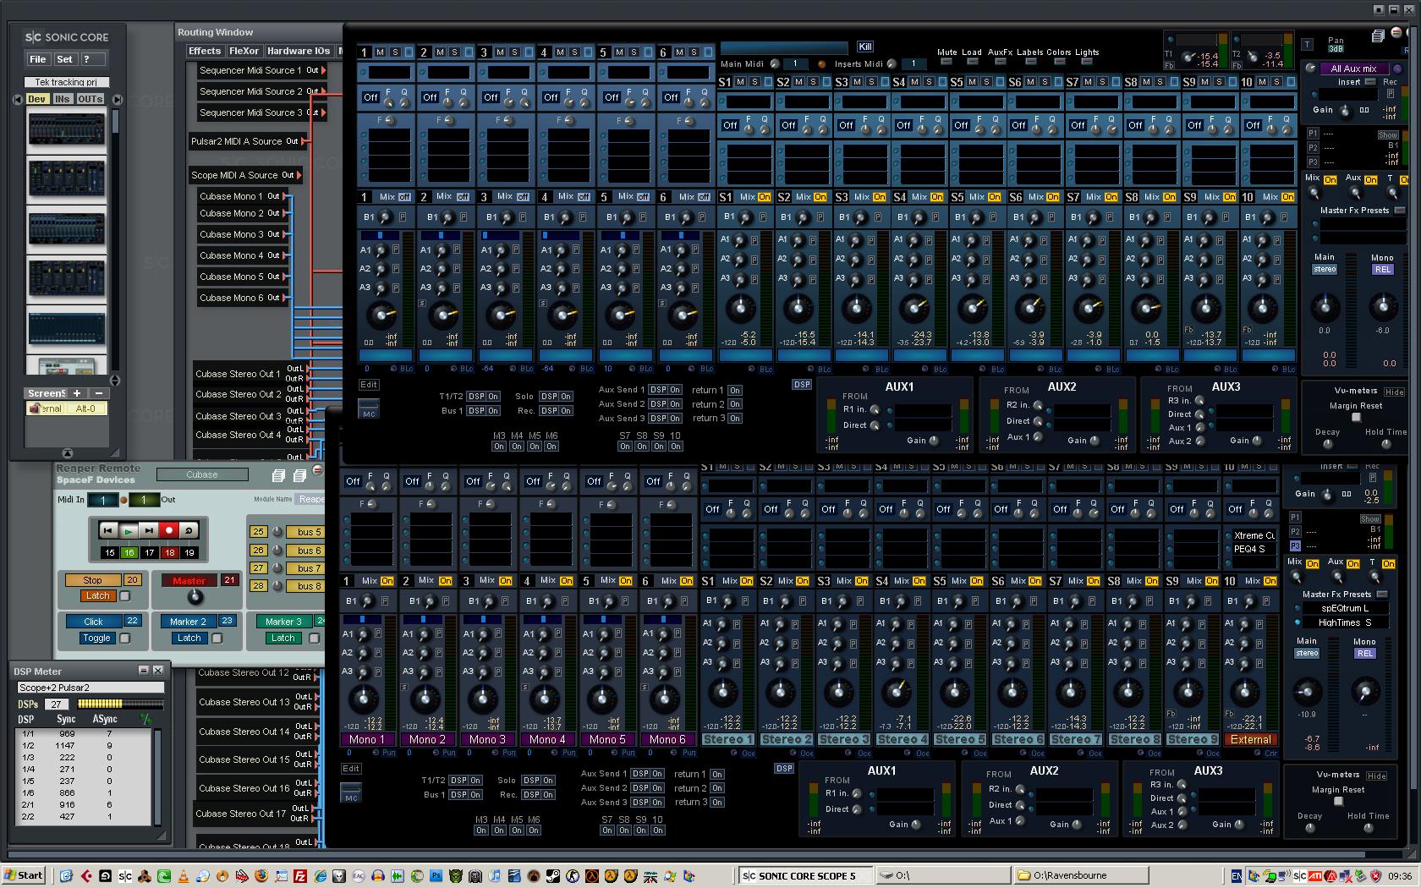
Task: Click the right arrow beside OUTs tab
Action: [117, 99]
